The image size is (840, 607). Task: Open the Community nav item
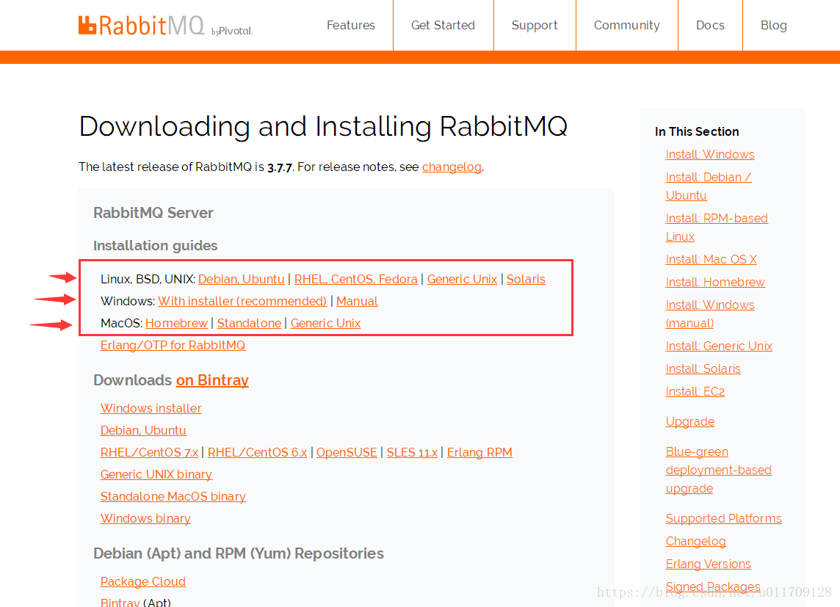[627, 25]
